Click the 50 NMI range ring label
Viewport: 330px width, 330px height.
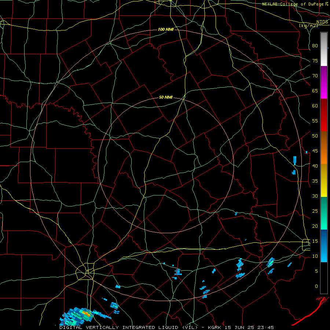pos(166,97)
